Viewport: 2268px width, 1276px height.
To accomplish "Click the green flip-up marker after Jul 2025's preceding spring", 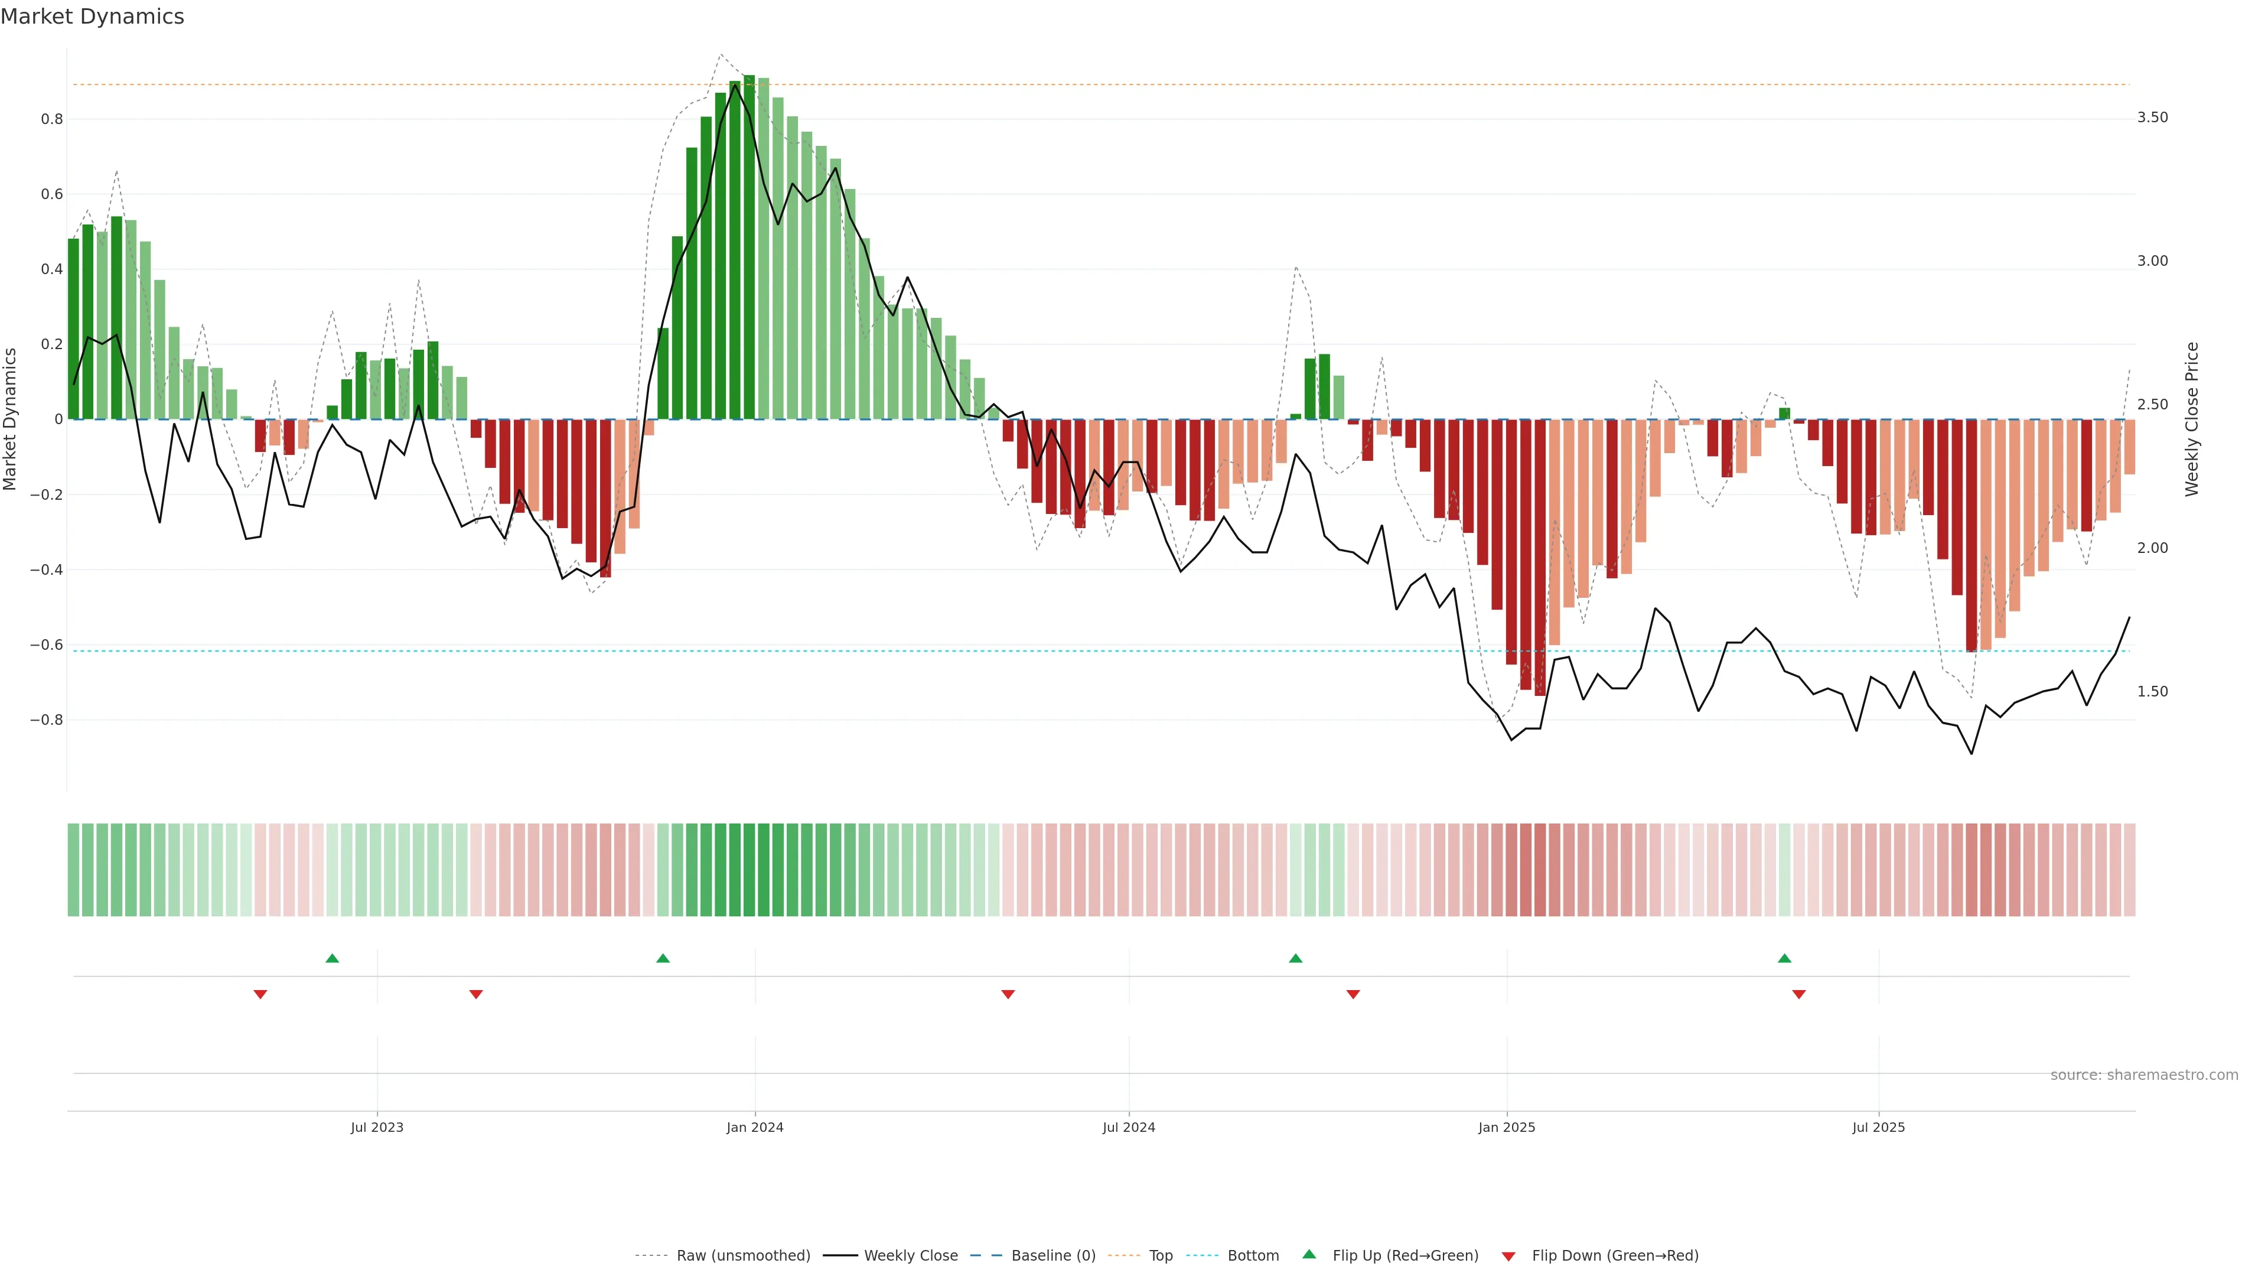I will coord(1784,958).
